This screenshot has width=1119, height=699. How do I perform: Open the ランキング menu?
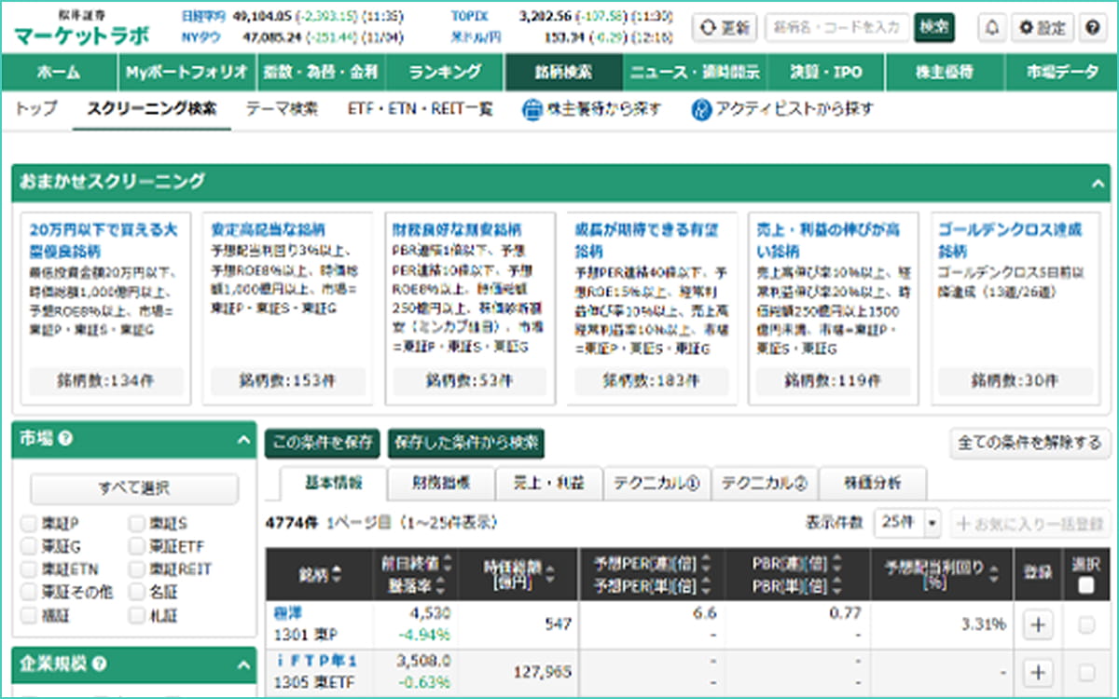coord(445,72)
